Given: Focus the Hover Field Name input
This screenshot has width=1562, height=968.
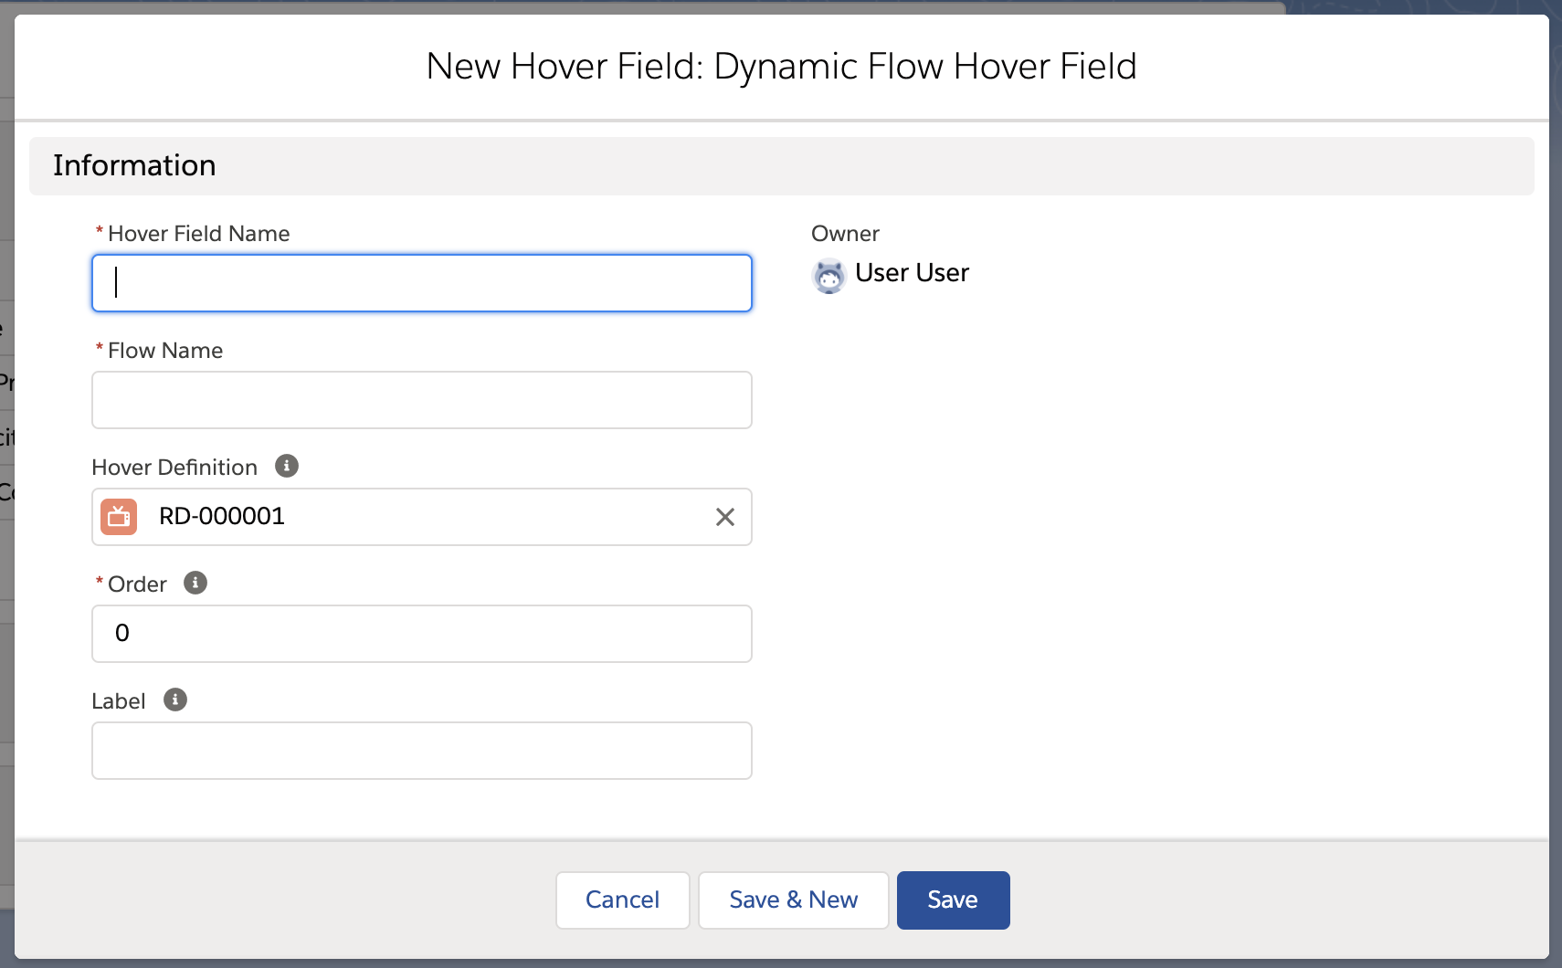Looking at the screenshot, I should tap(421, 283).
